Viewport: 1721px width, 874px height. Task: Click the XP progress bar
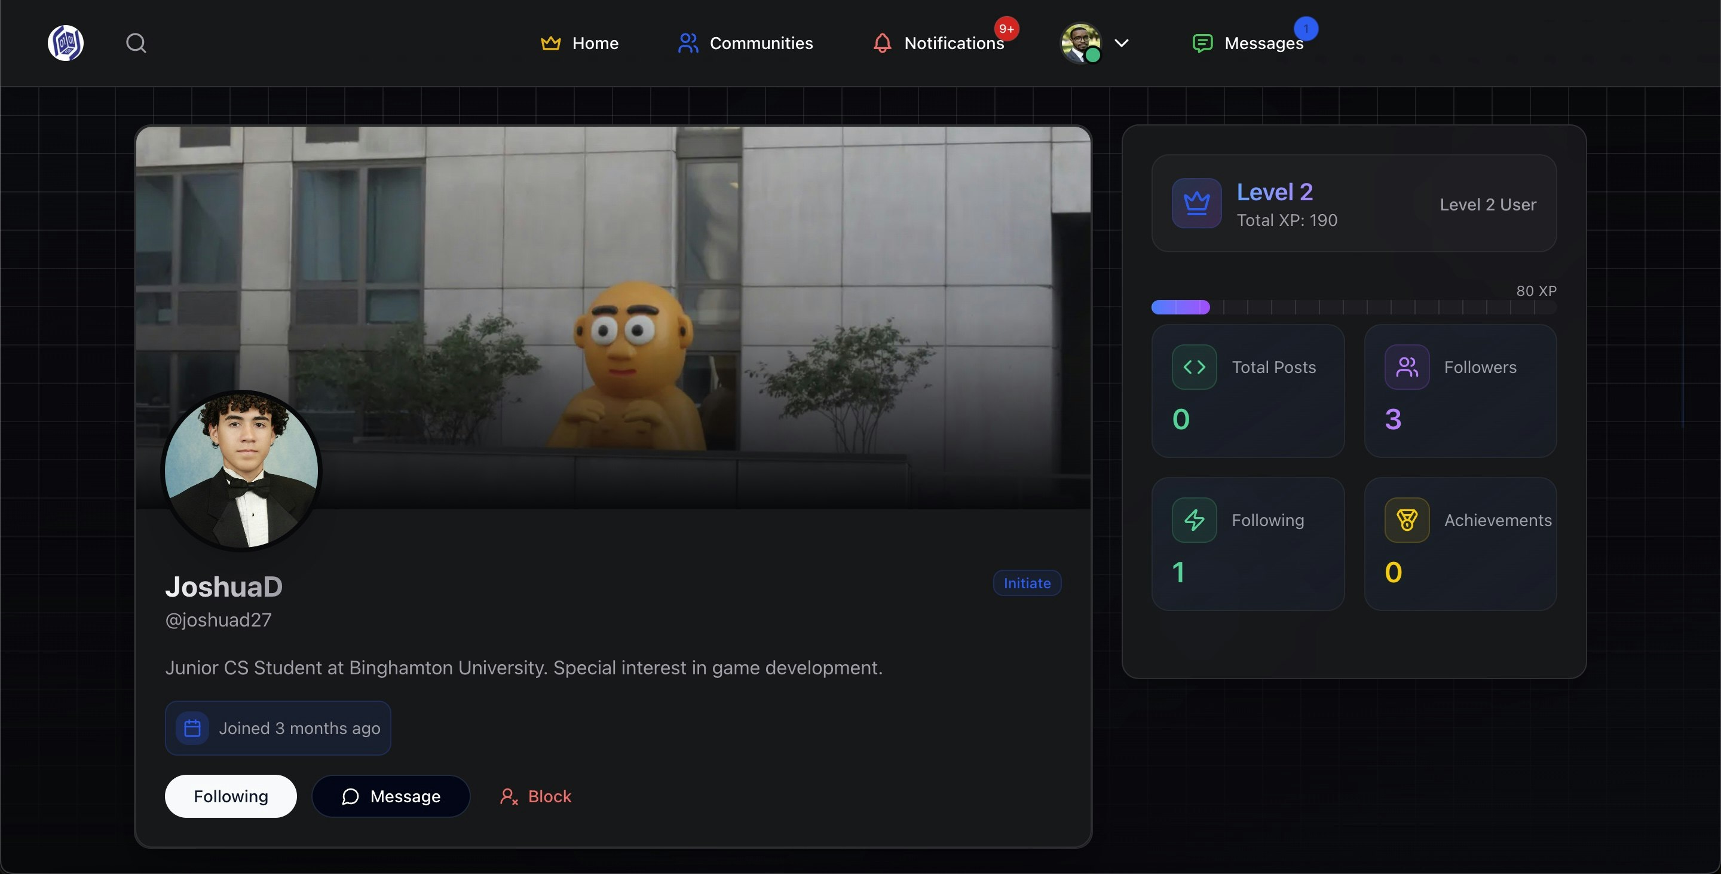pyautogui.click(x=1353, y=307)
